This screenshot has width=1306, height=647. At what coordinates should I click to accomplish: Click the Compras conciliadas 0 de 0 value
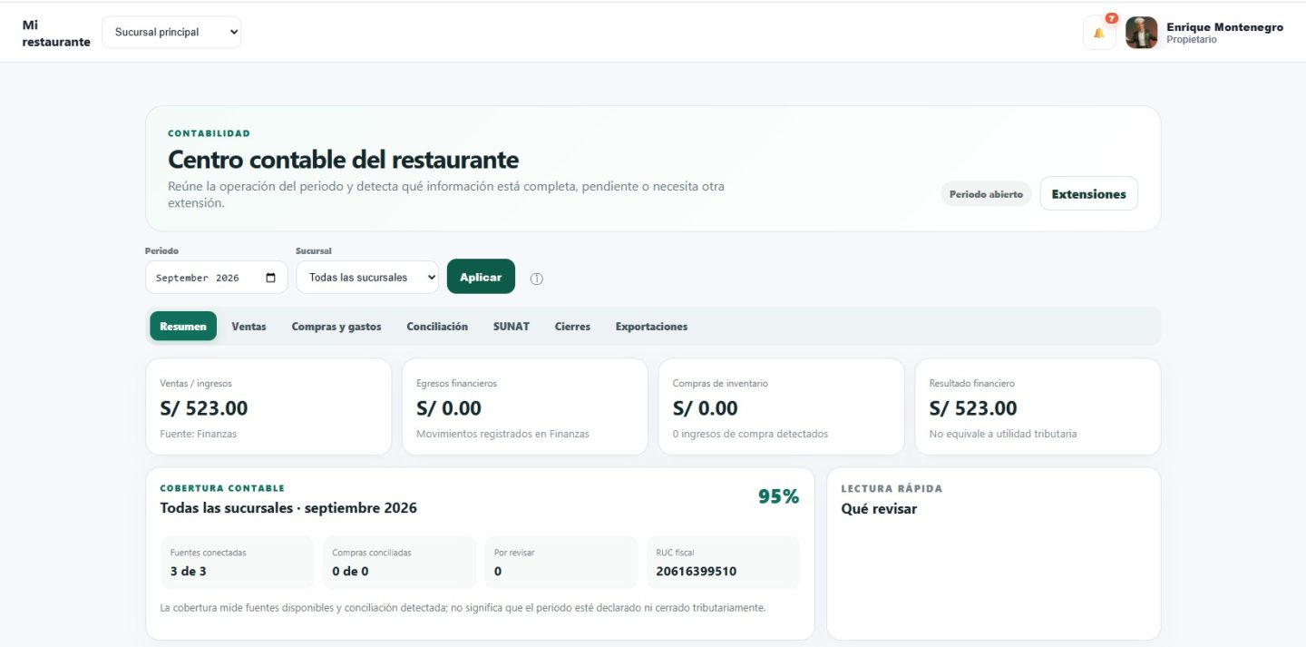pos(350,572)
